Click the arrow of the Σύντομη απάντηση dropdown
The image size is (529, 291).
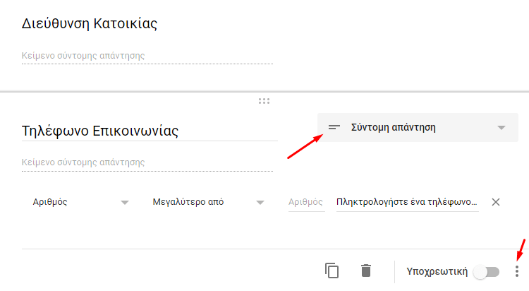pos(501,128)
